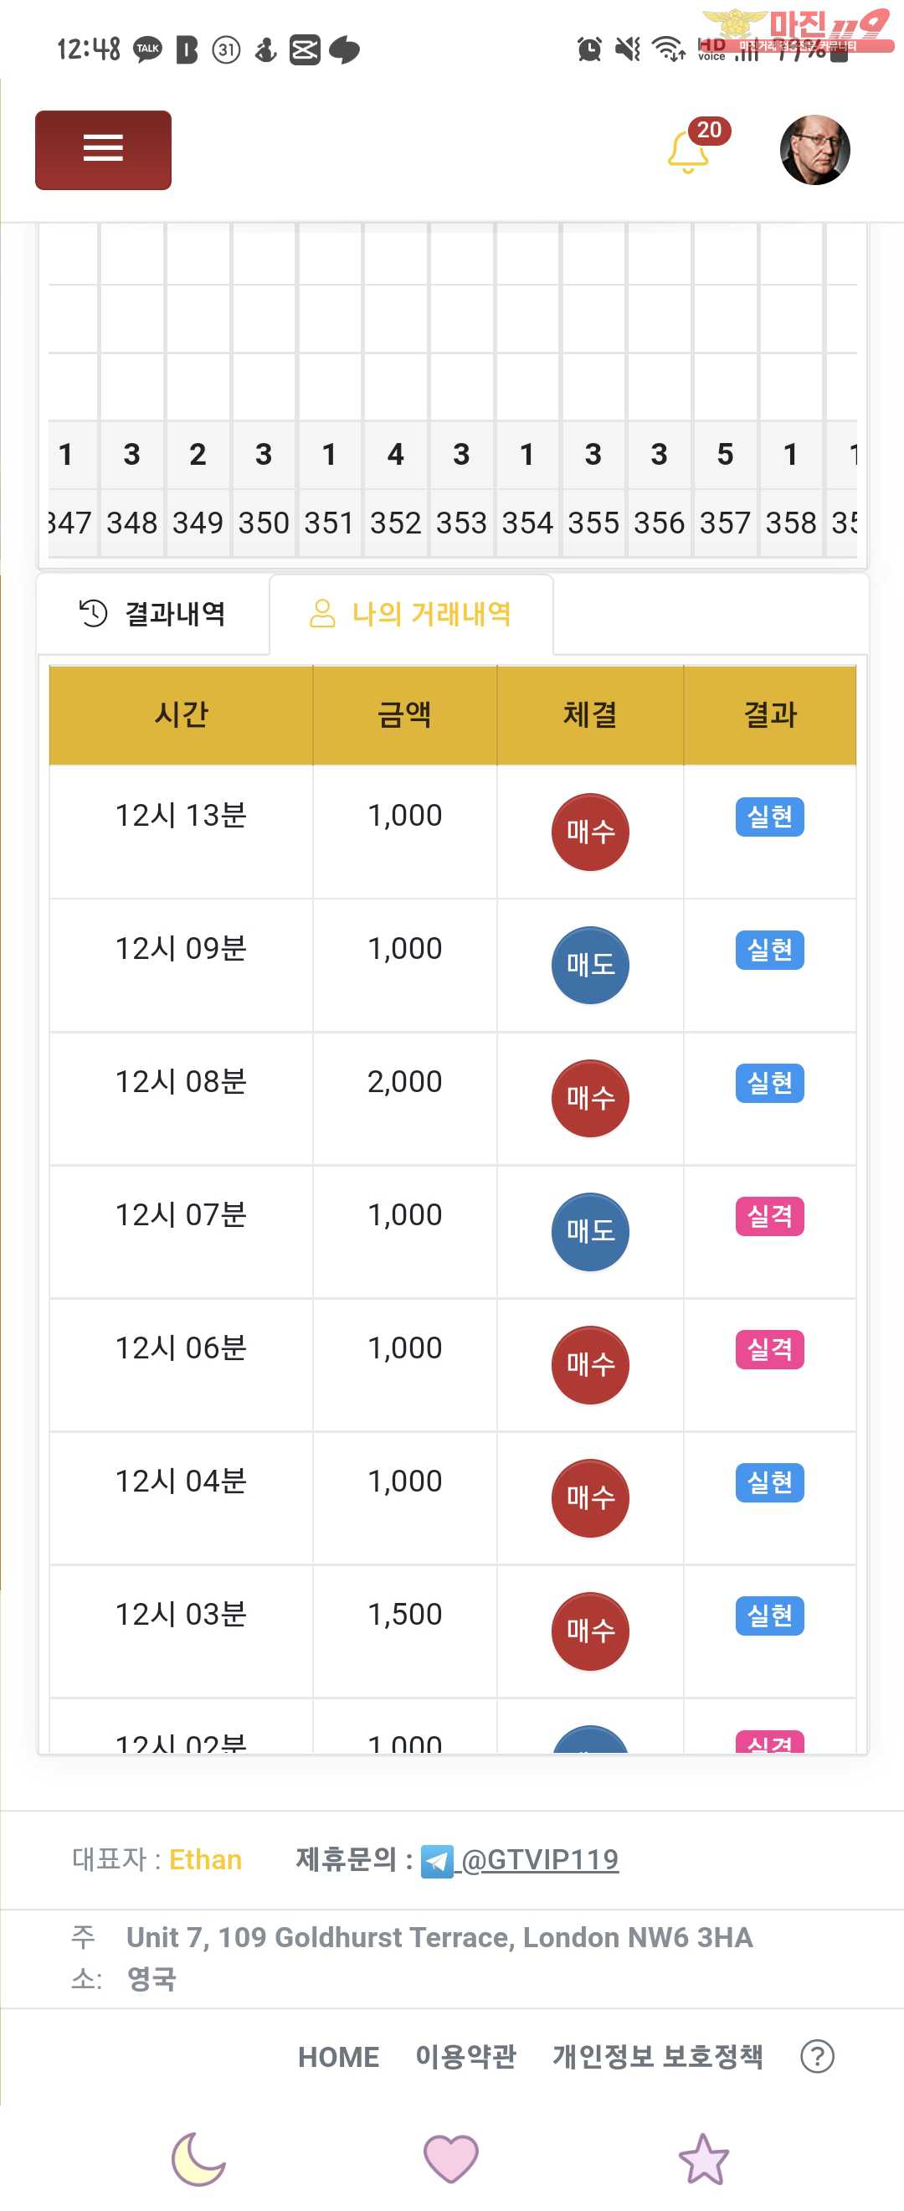Open 개인정보 보호정책 link
The width and height of the screenshot is (904, 2211).
point(658,2057)
